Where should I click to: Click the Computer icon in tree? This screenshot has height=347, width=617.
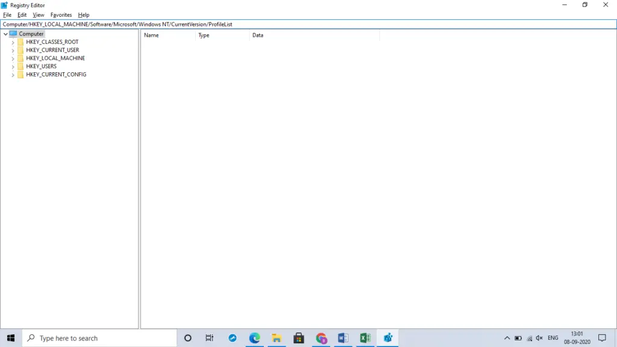pos(13,34)
